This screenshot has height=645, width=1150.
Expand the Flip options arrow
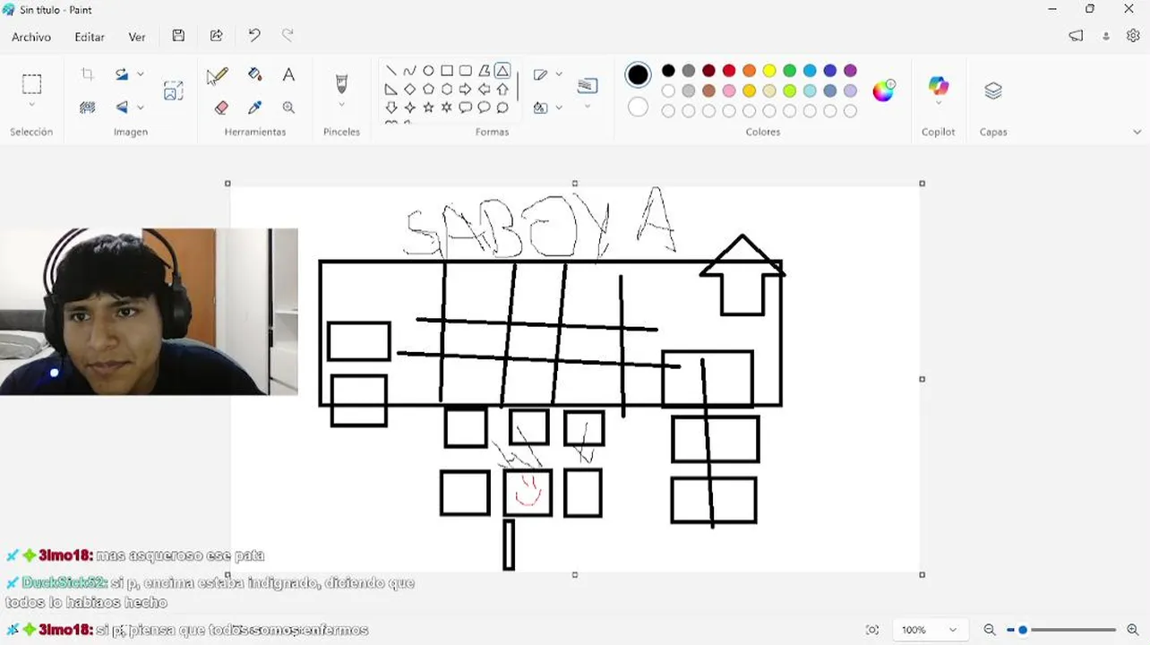click(x=141, y=107)
